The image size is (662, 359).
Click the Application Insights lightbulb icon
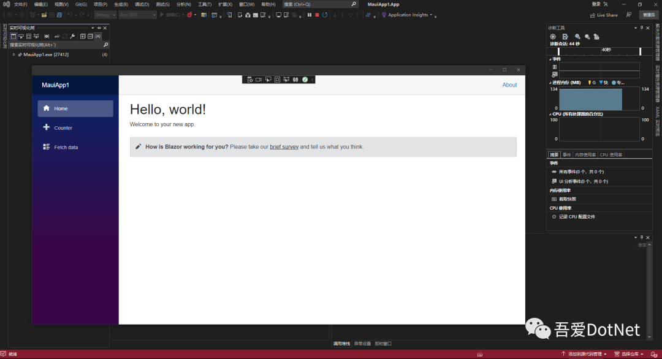tap(384, 15)
